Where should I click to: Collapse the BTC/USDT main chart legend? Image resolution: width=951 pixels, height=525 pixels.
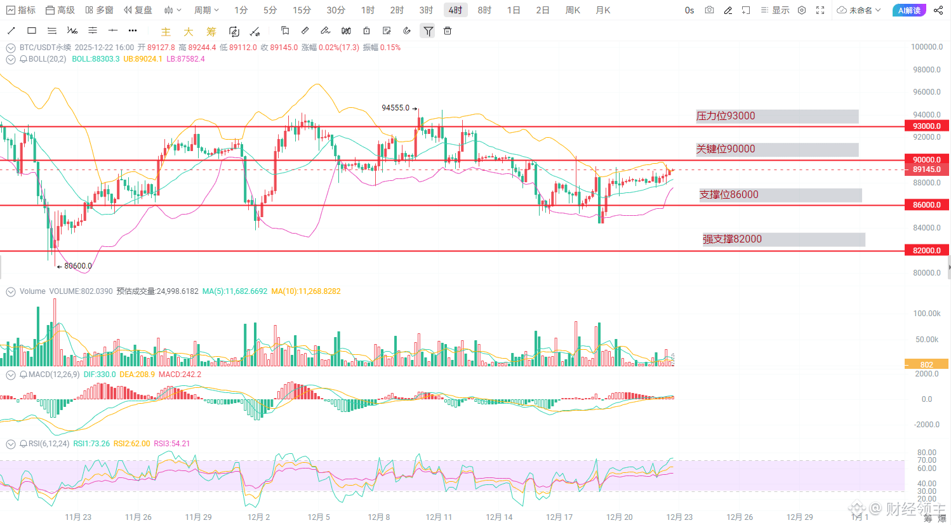point(11,48)
